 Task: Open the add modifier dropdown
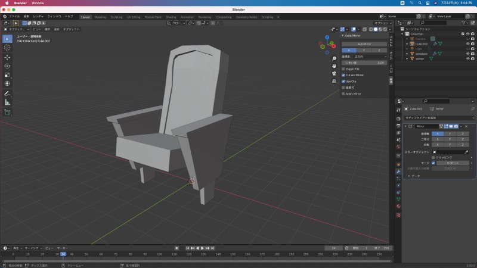tap(438, 118)
